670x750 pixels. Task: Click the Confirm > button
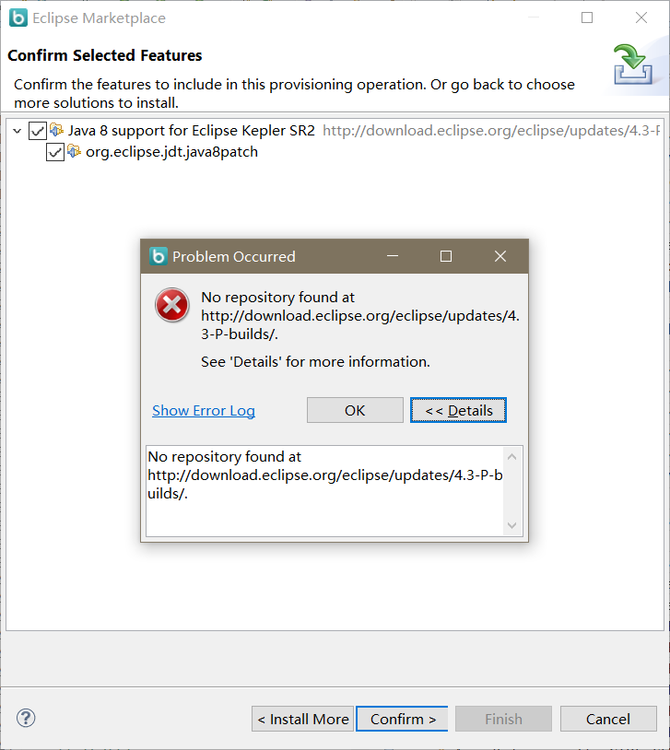coord(403,719)
